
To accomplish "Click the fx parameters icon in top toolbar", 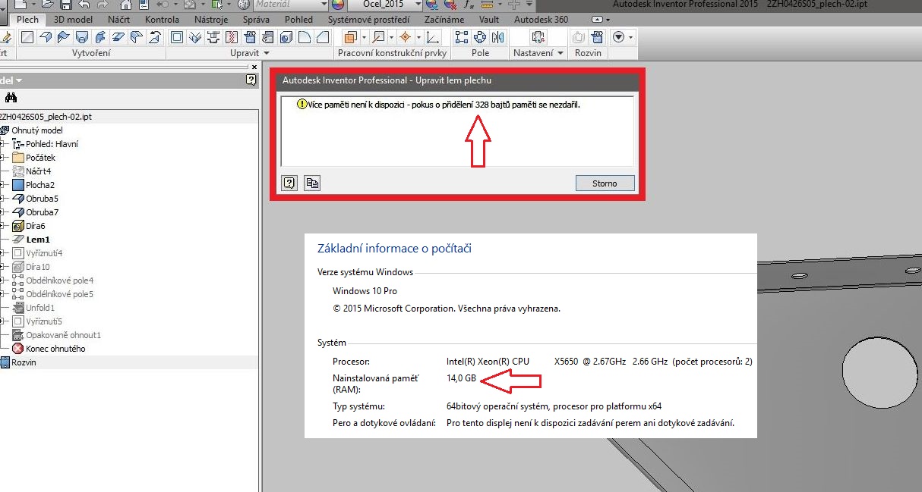I will tap(469, 5).
